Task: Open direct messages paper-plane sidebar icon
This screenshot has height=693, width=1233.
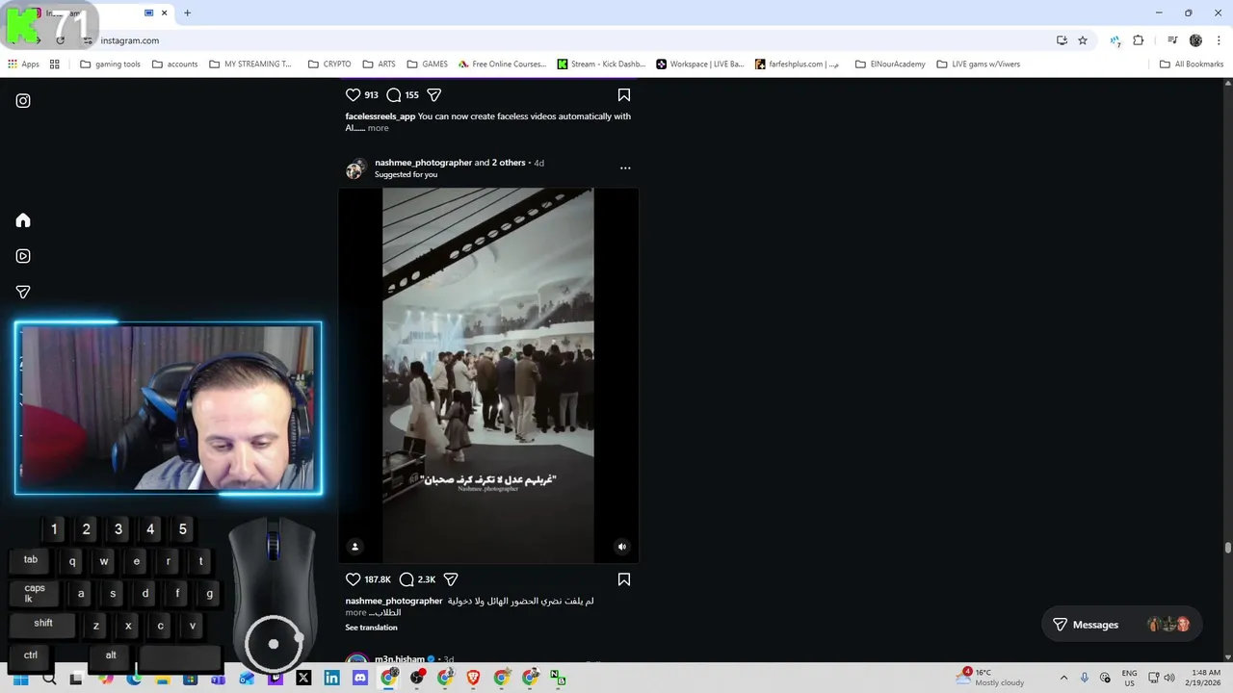Action: point(23,292)
